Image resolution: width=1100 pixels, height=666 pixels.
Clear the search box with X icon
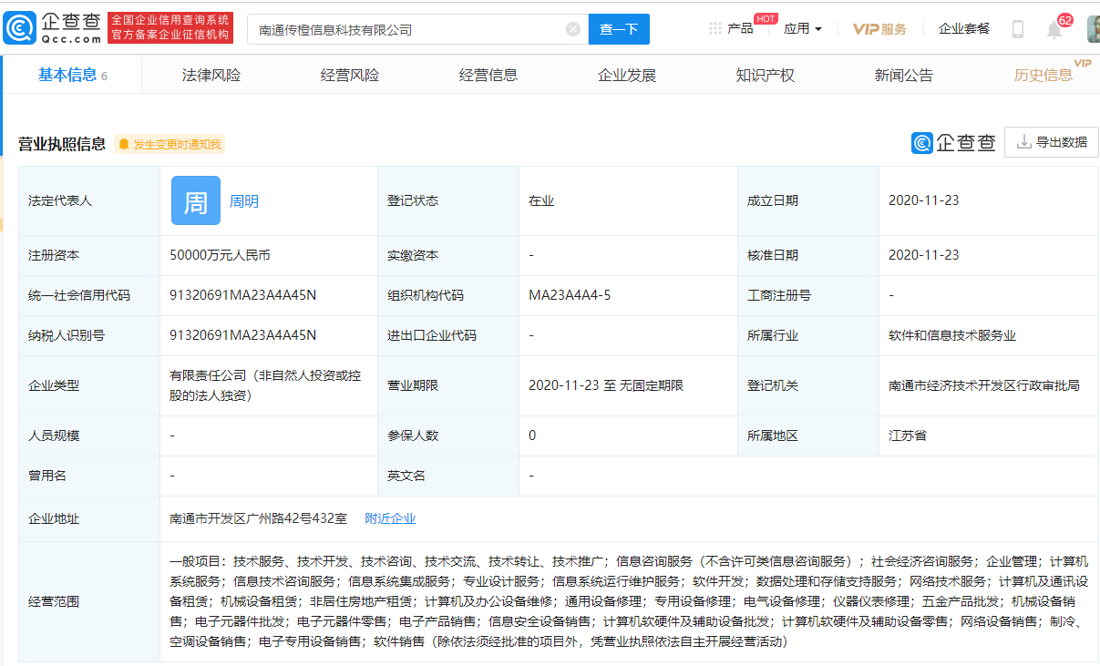coord(573,29)
